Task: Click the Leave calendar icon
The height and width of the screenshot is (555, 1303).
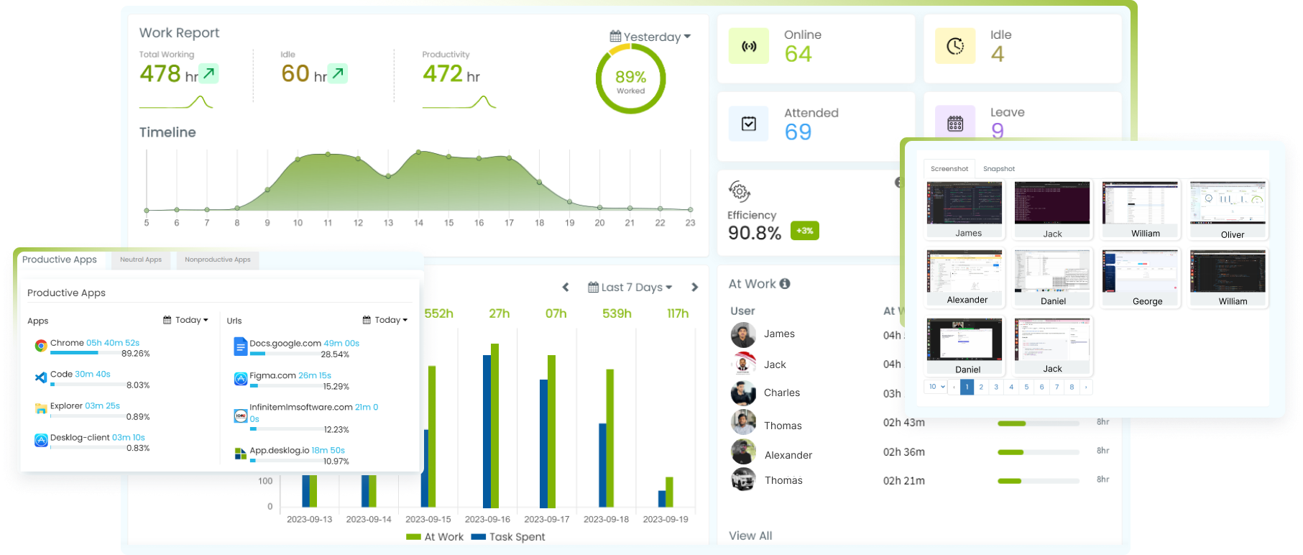Action: pos(955,124)
